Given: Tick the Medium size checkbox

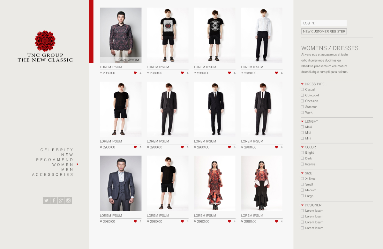Looking at the screenshot, I should (x=302, y=190).
